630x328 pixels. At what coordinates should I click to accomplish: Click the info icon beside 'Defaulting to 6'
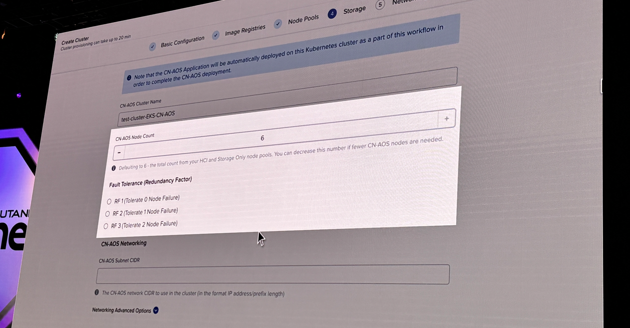[x=114, y=168]
